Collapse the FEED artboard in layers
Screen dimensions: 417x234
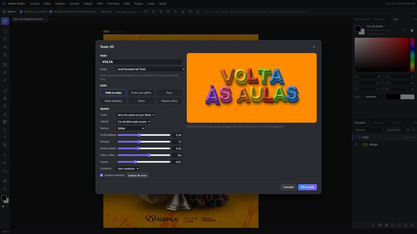tap(355, 137)
